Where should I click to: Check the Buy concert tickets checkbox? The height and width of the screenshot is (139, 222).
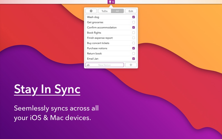133,43
